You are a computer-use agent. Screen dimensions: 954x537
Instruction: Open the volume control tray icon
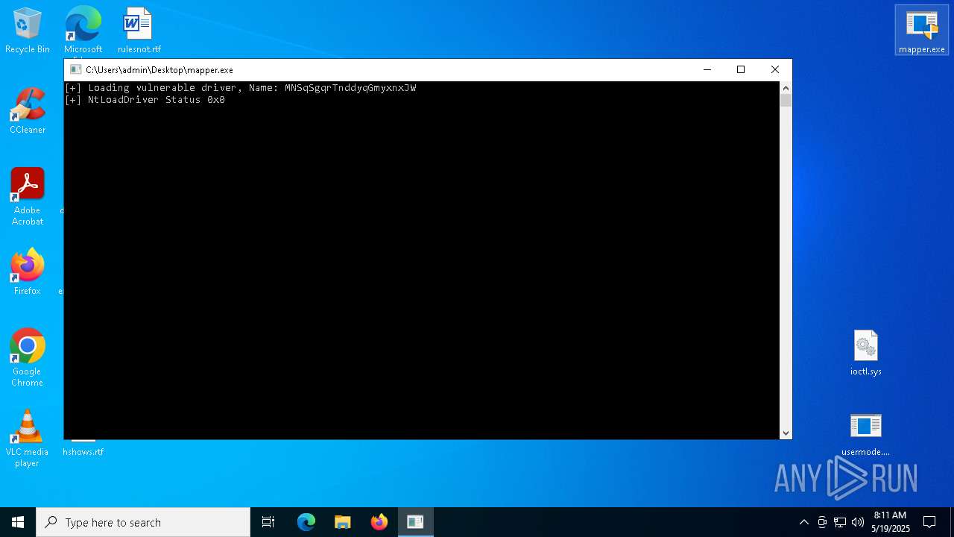point(858,522)
